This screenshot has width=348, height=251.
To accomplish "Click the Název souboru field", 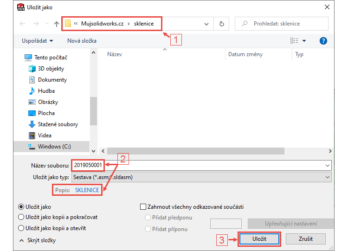I will coord(201,165).
